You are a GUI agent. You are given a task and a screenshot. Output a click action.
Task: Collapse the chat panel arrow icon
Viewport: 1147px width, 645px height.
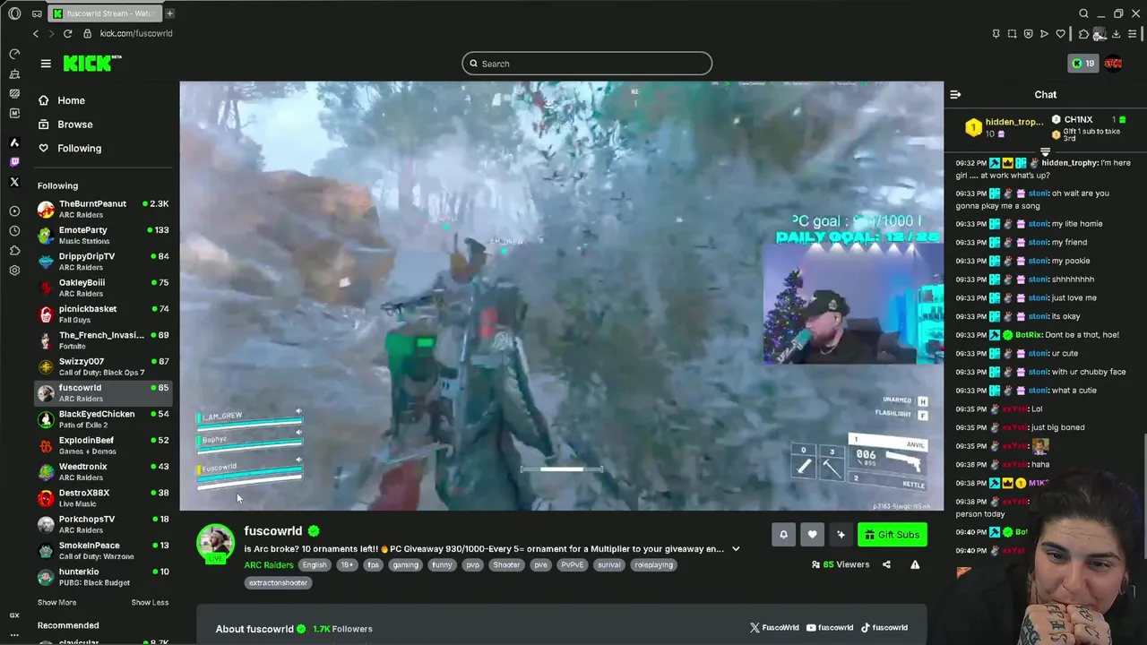955,94
